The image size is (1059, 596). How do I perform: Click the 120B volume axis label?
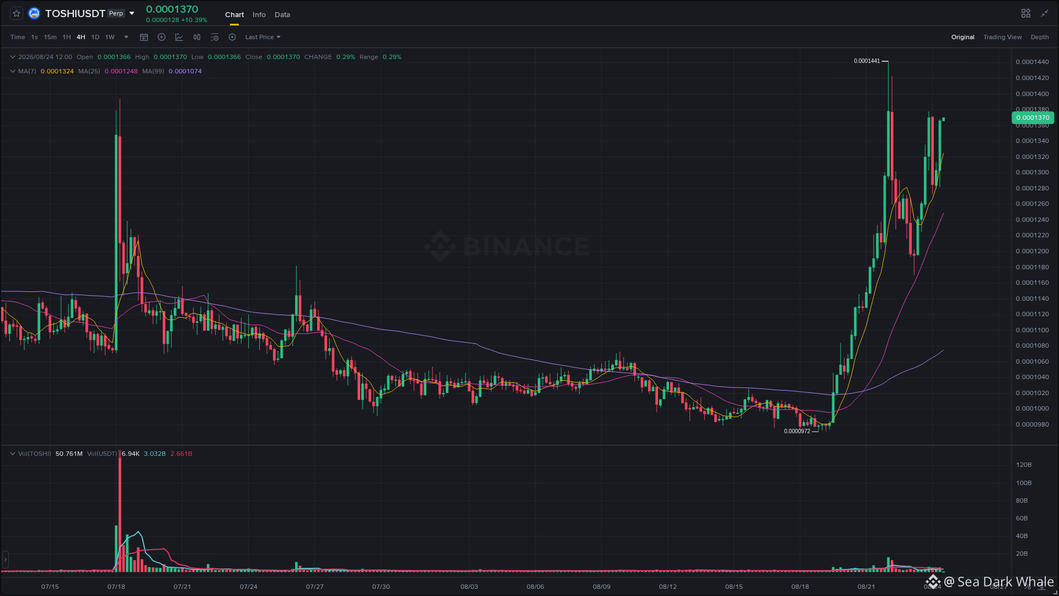tap(1024, 465)
